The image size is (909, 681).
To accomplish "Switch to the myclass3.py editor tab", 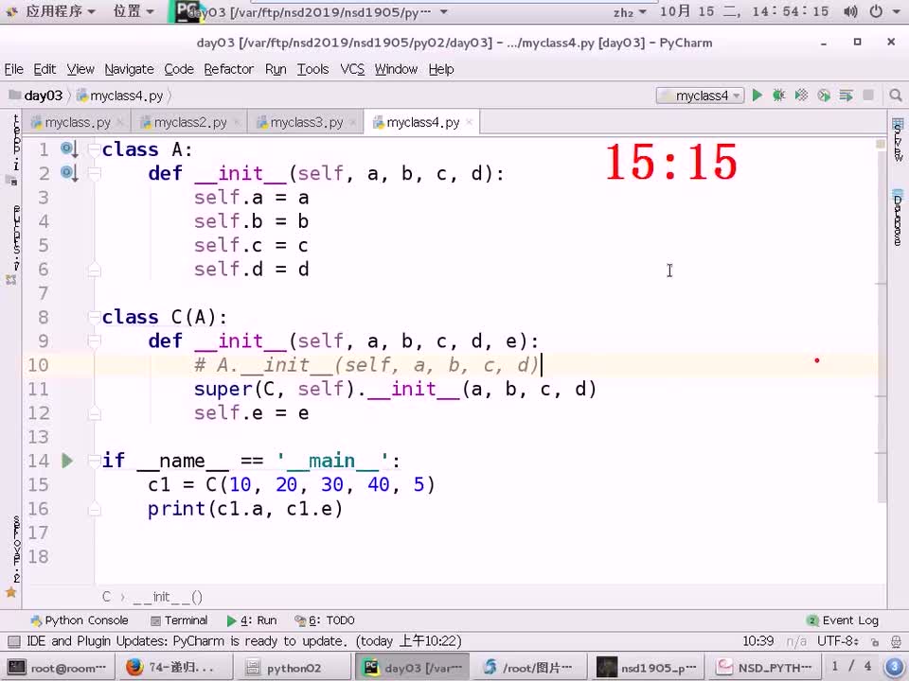I will (306, 123).
